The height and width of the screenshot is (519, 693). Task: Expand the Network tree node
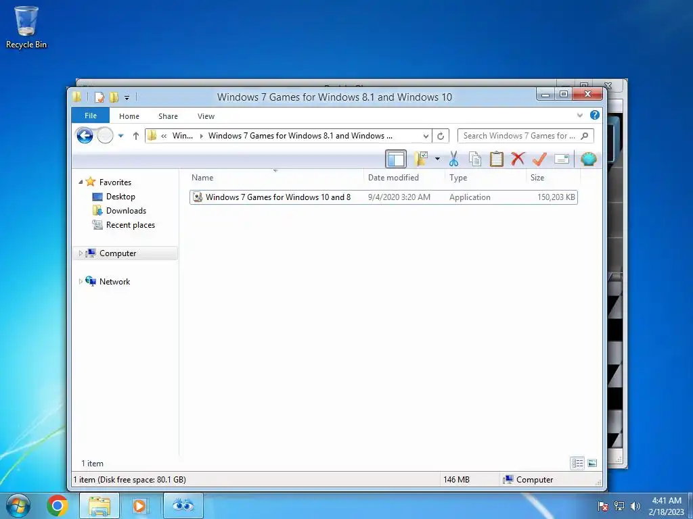pyautogui.click(x=81, y=282)
